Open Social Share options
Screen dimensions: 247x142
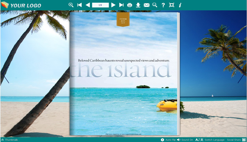click(x=236, y=140)
